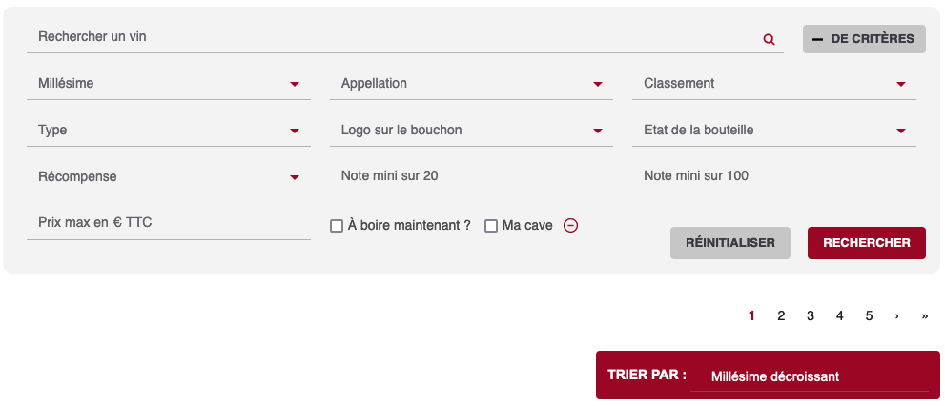
Task: Expand Logo sur le bouchon dropdown
Action: [471, 131]
